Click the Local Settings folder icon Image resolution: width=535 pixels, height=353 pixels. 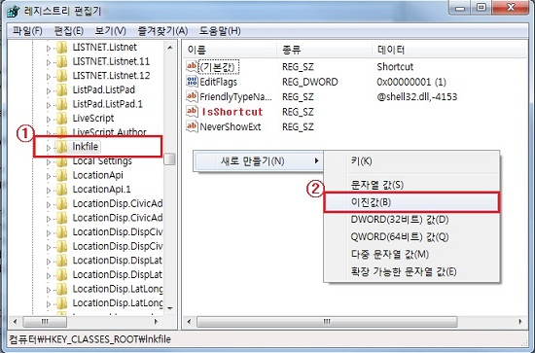tap(61, 161)
